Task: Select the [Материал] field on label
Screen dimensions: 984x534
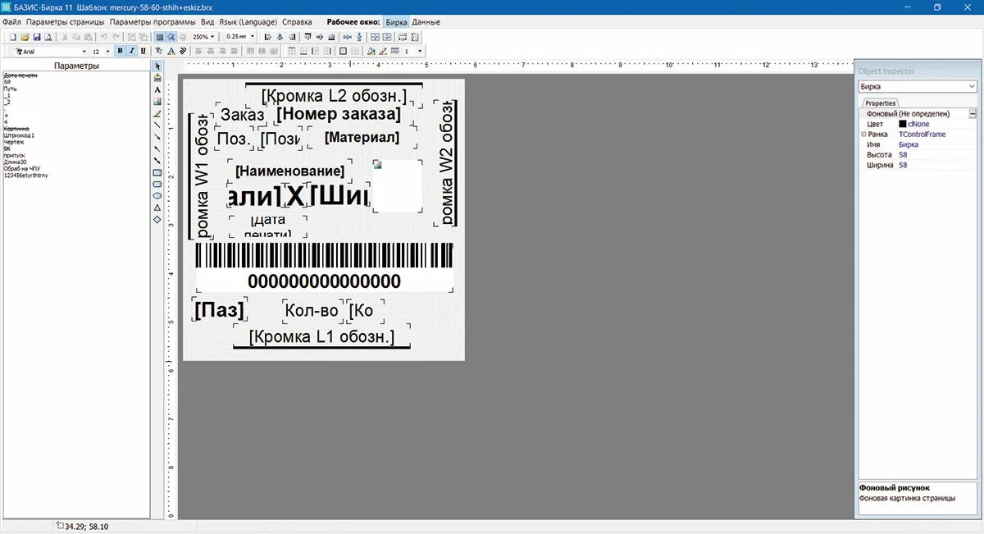Action: coord(362,137)
